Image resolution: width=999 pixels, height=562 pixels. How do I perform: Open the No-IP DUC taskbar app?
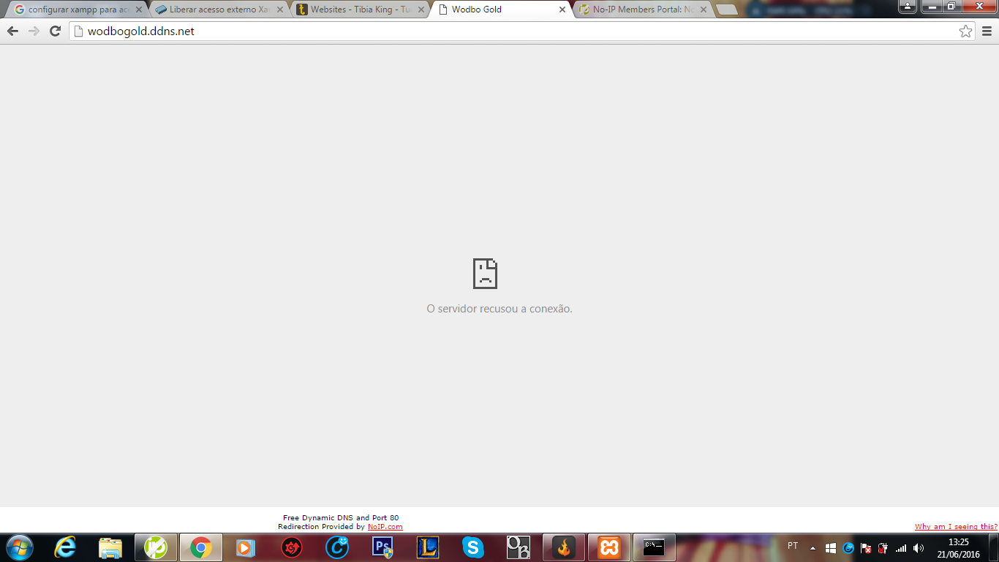tap(156, 547)
